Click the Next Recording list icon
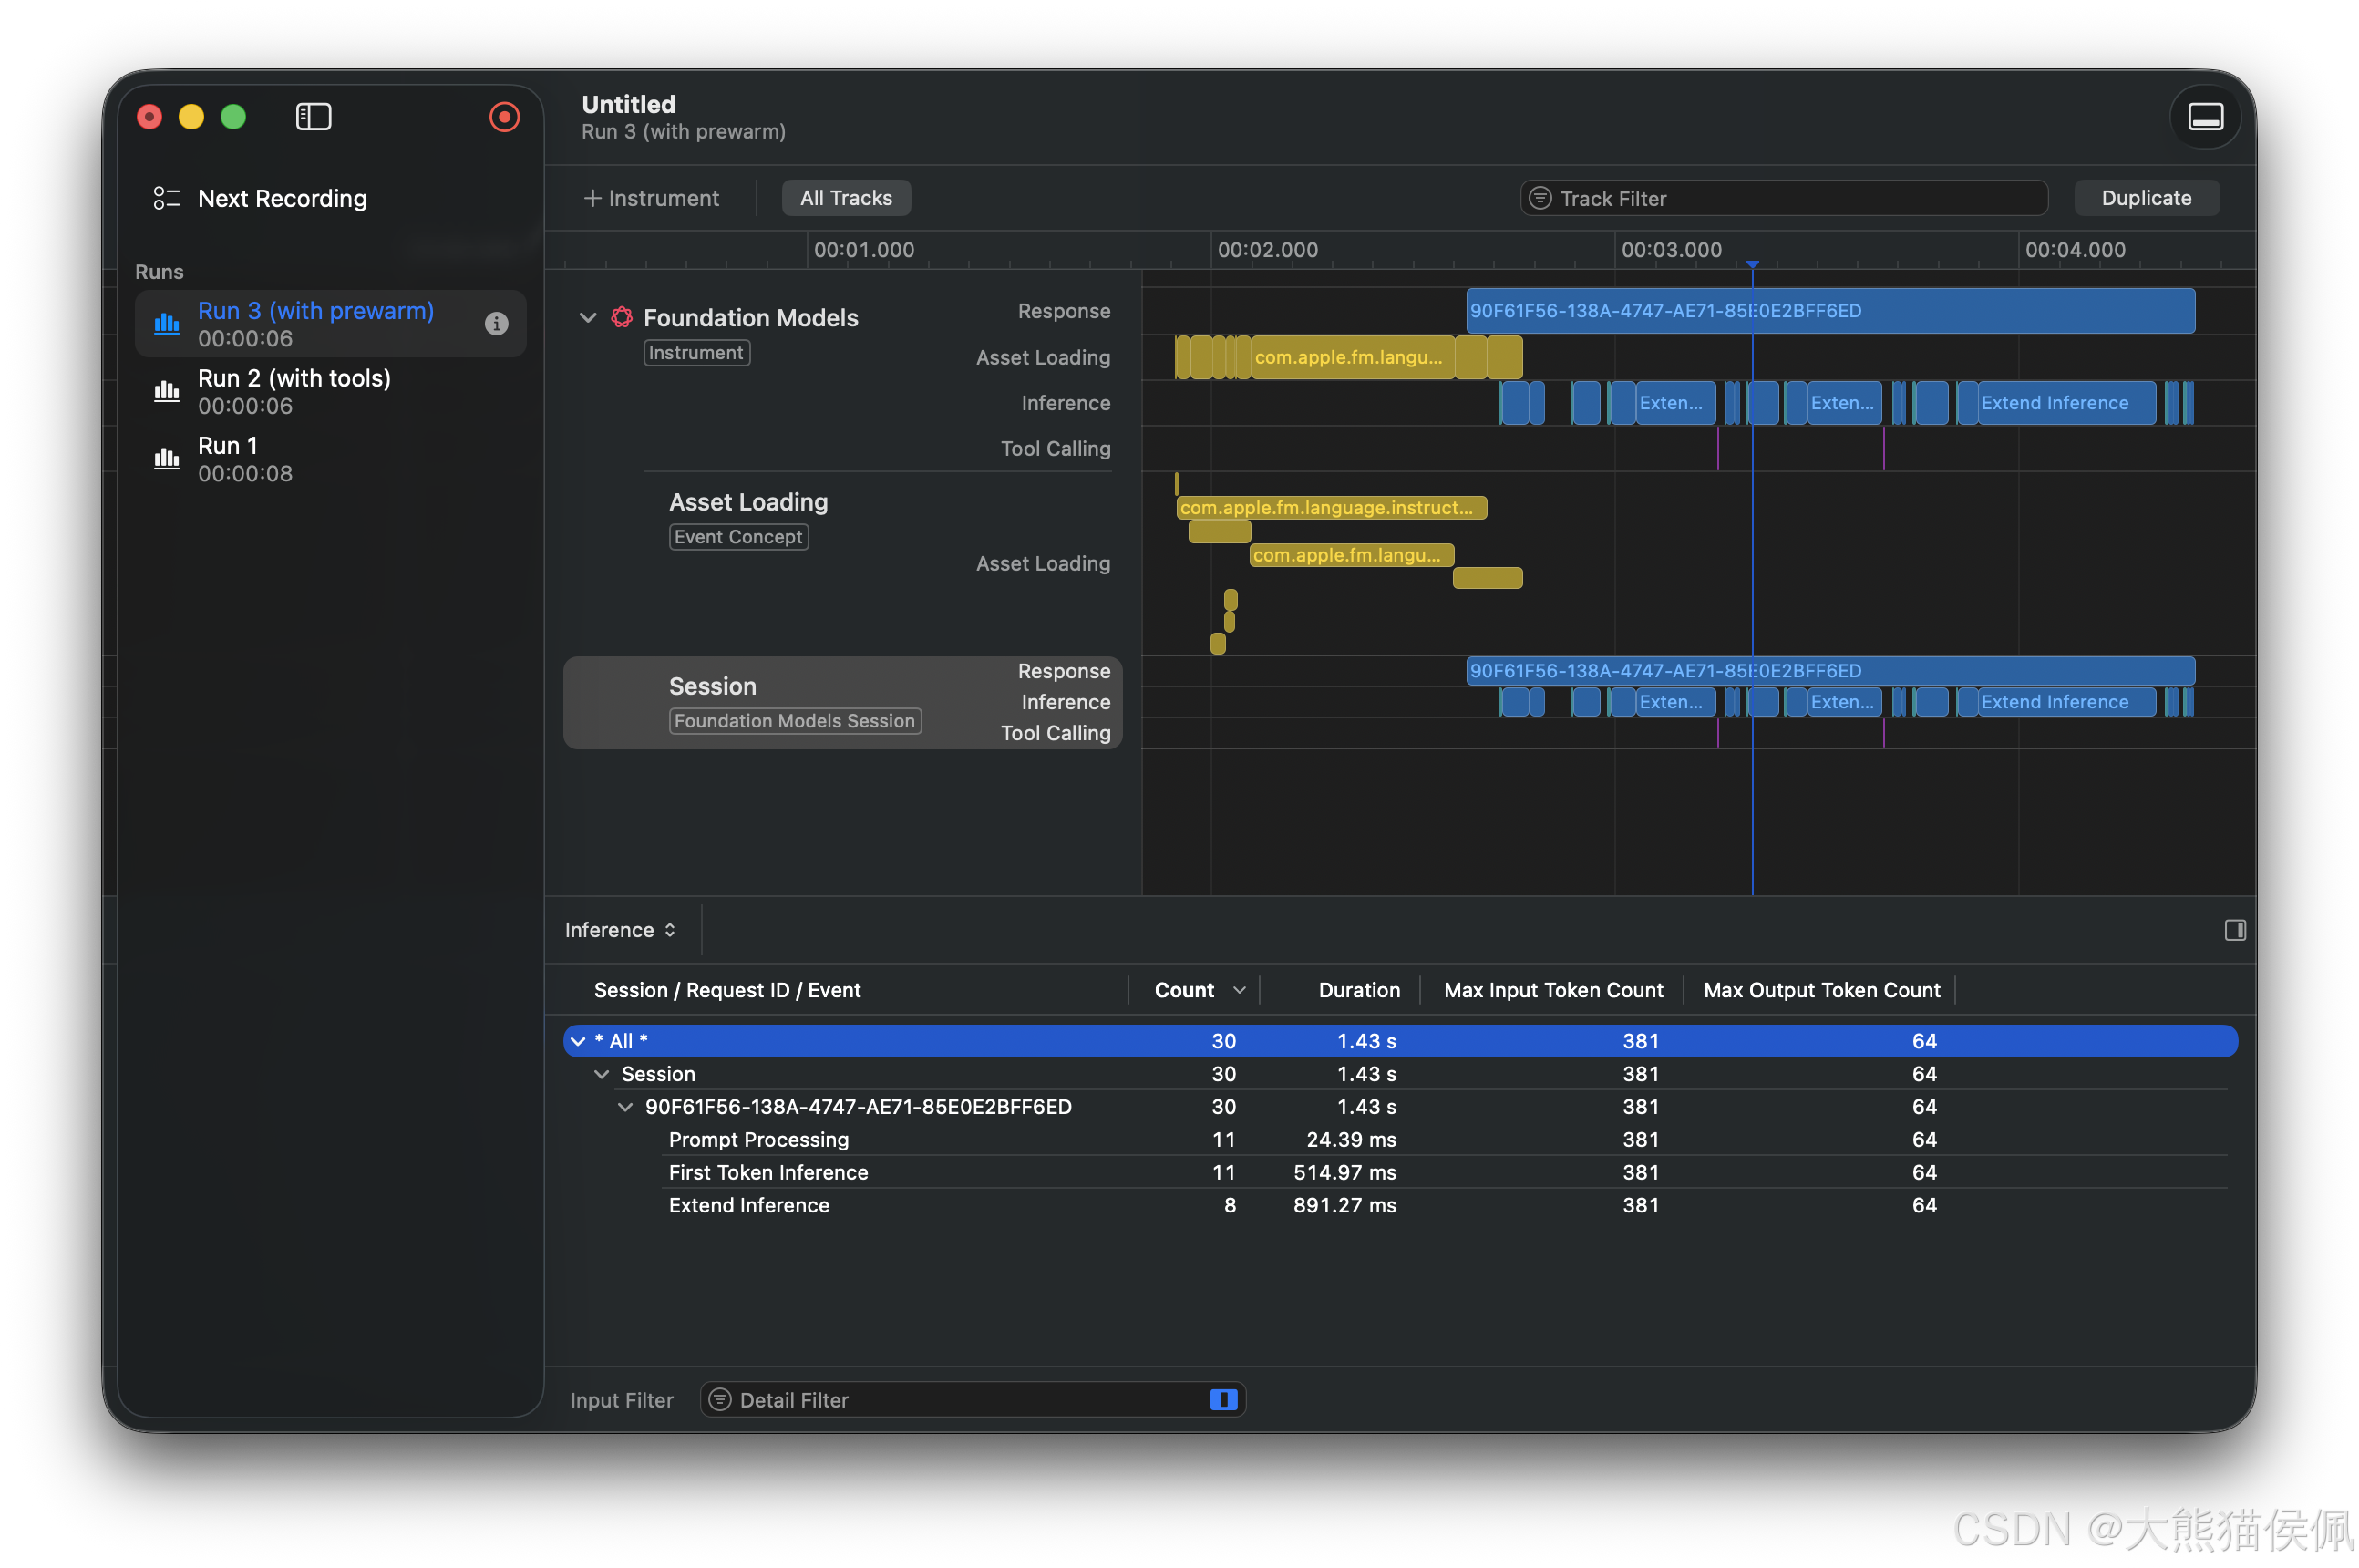 coord(166,198)
